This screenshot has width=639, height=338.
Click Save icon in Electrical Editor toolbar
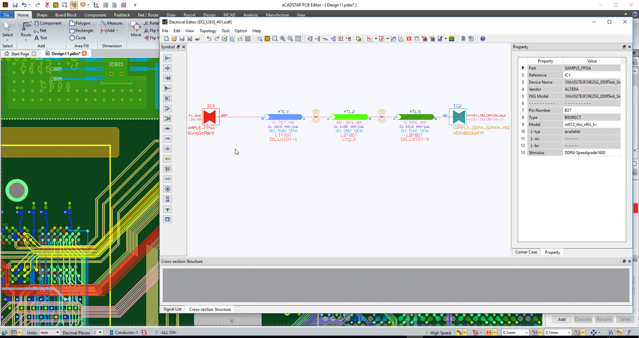click(182, 39)
